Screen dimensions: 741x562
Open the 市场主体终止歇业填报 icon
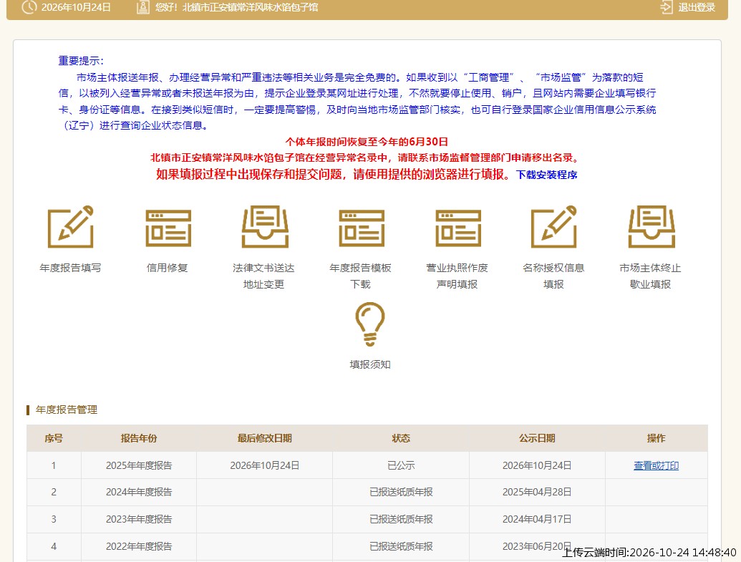(652, 226)
